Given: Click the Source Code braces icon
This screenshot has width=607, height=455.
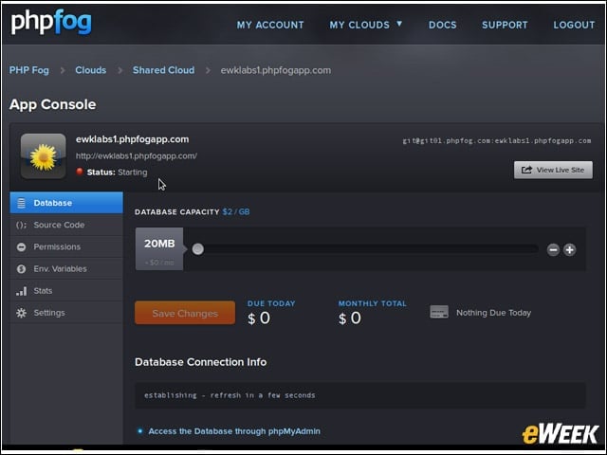Looking at the screenshot, I should coord(21,225).
